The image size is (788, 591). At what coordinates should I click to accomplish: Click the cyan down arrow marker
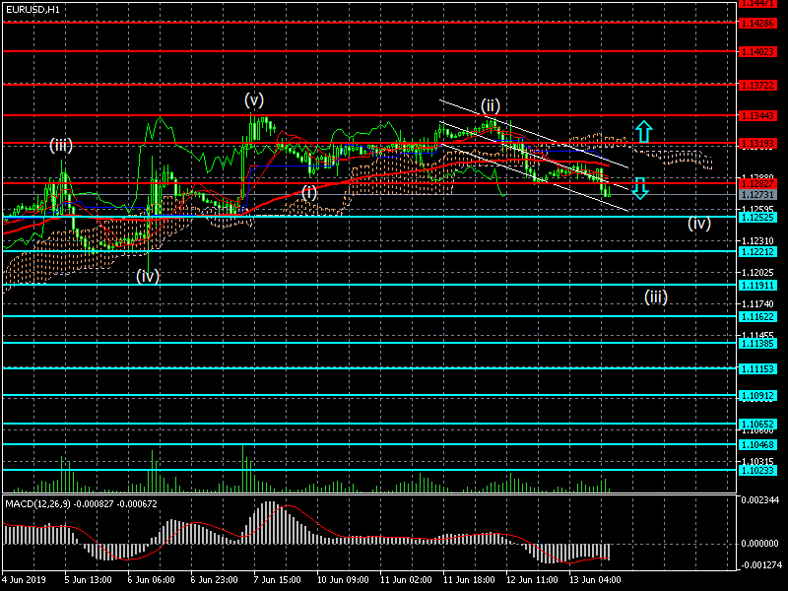[639, 188]
